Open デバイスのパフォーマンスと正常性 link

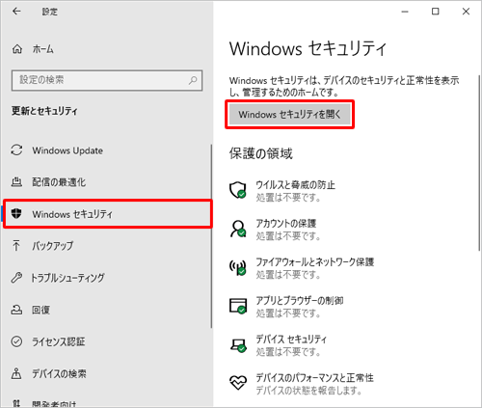(314, 378)
